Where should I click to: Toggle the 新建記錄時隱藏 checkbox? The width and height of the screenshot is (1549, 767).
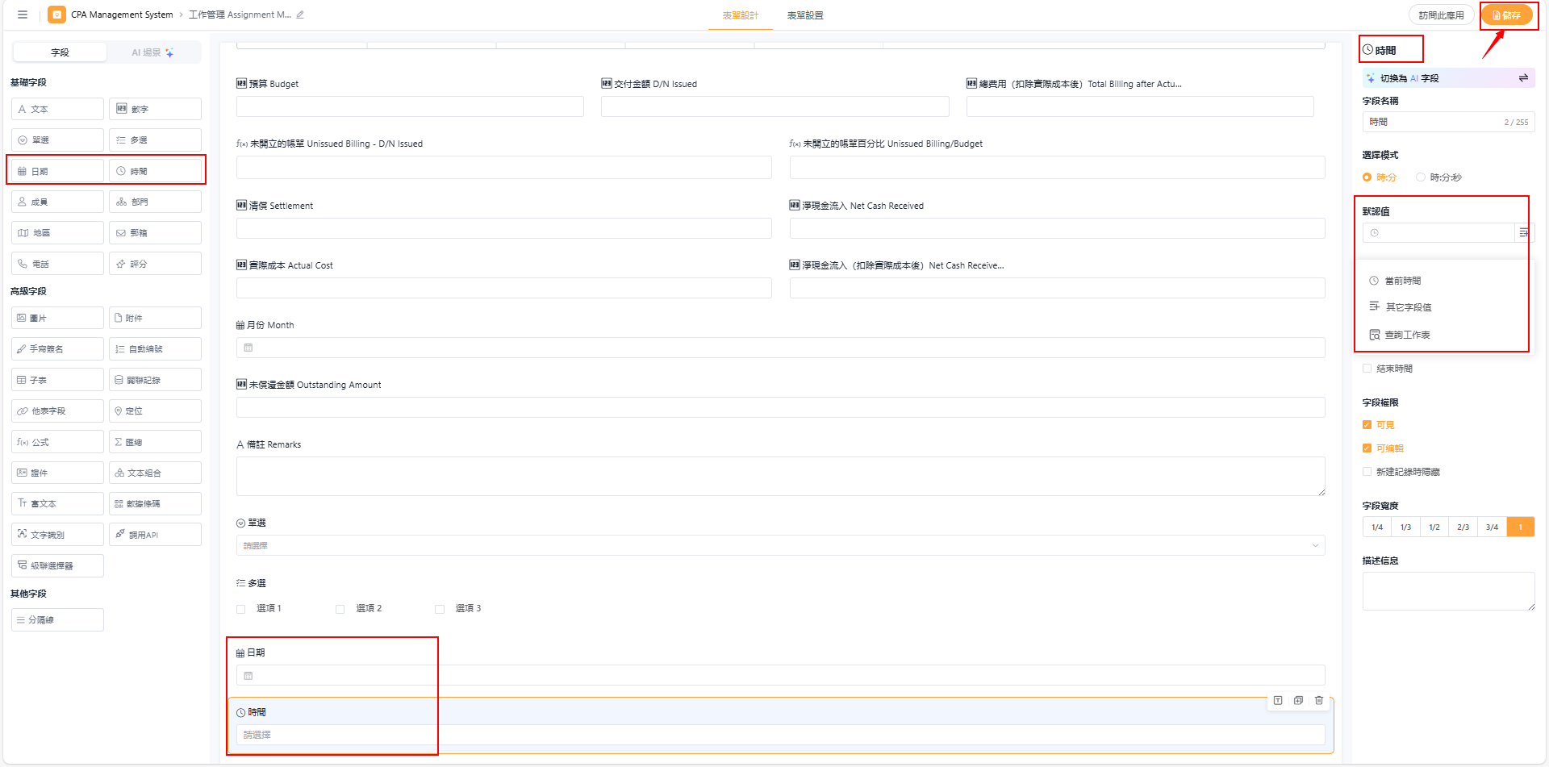[1367, 472]
